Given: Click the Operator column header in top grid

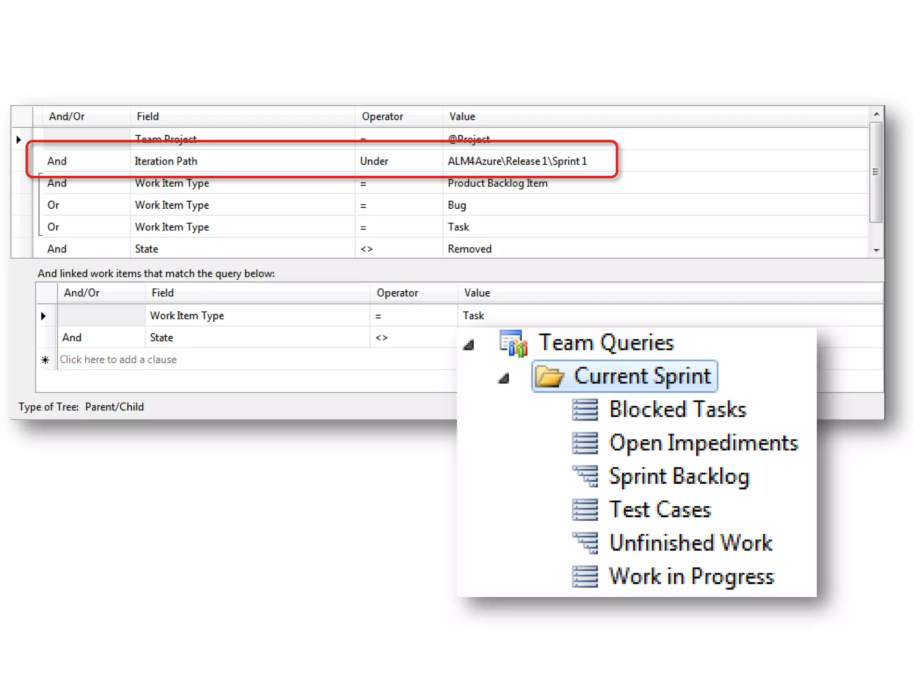Looking at the screenshot, I should coord(382,116).
